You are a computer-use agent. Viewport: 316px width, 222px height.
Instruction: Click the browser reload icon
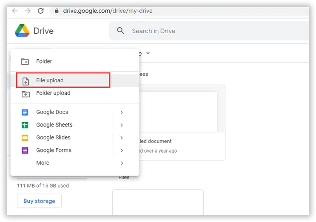[41, 11]
